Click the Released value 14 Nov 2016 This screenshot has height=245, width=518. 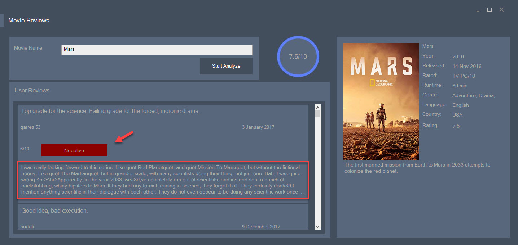tap(467, 66)
